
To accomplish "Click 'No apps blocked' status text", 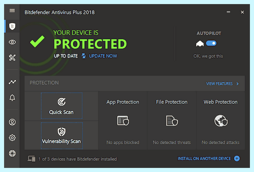I will coord(123,142).
